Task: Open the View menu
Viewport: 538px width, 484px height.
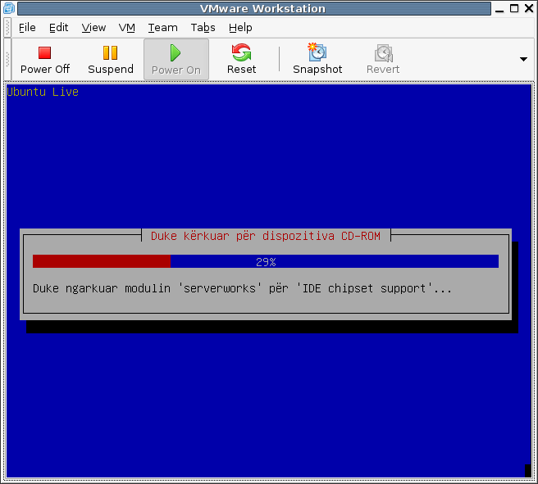Action: [x=93, y=27]
